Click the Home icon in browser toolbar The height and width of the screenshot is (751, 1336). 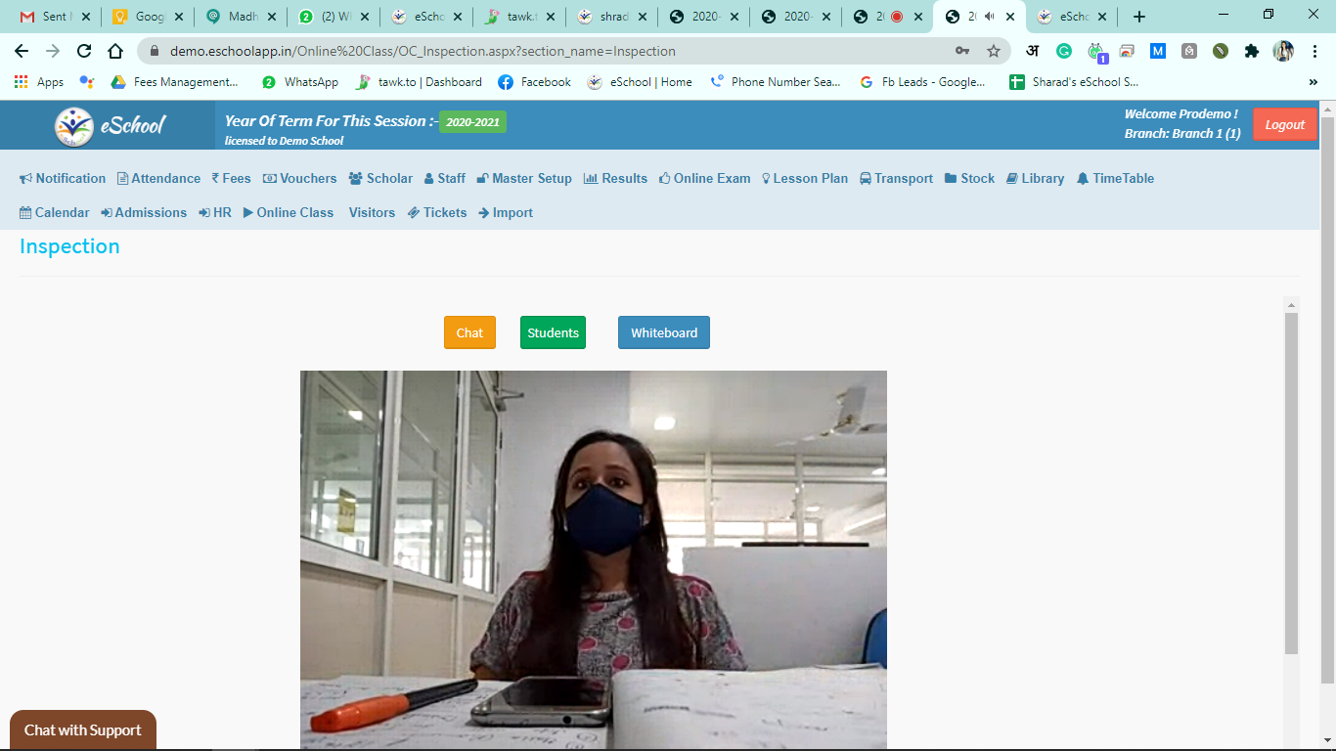pos(115,51)
